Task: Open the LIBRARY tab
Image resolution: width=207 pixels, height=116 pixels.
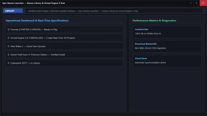Action: click(13, 11)
